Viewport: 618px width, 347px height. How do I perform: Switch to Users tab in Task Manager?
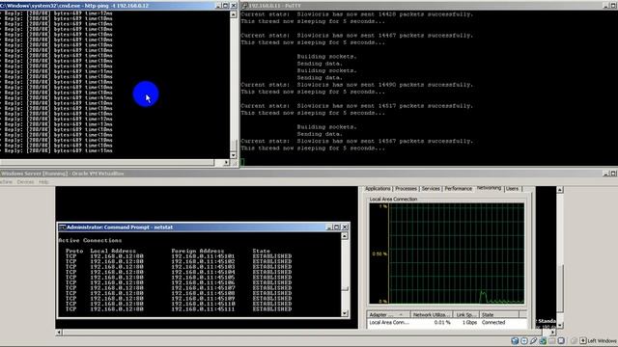pos(513,189)
